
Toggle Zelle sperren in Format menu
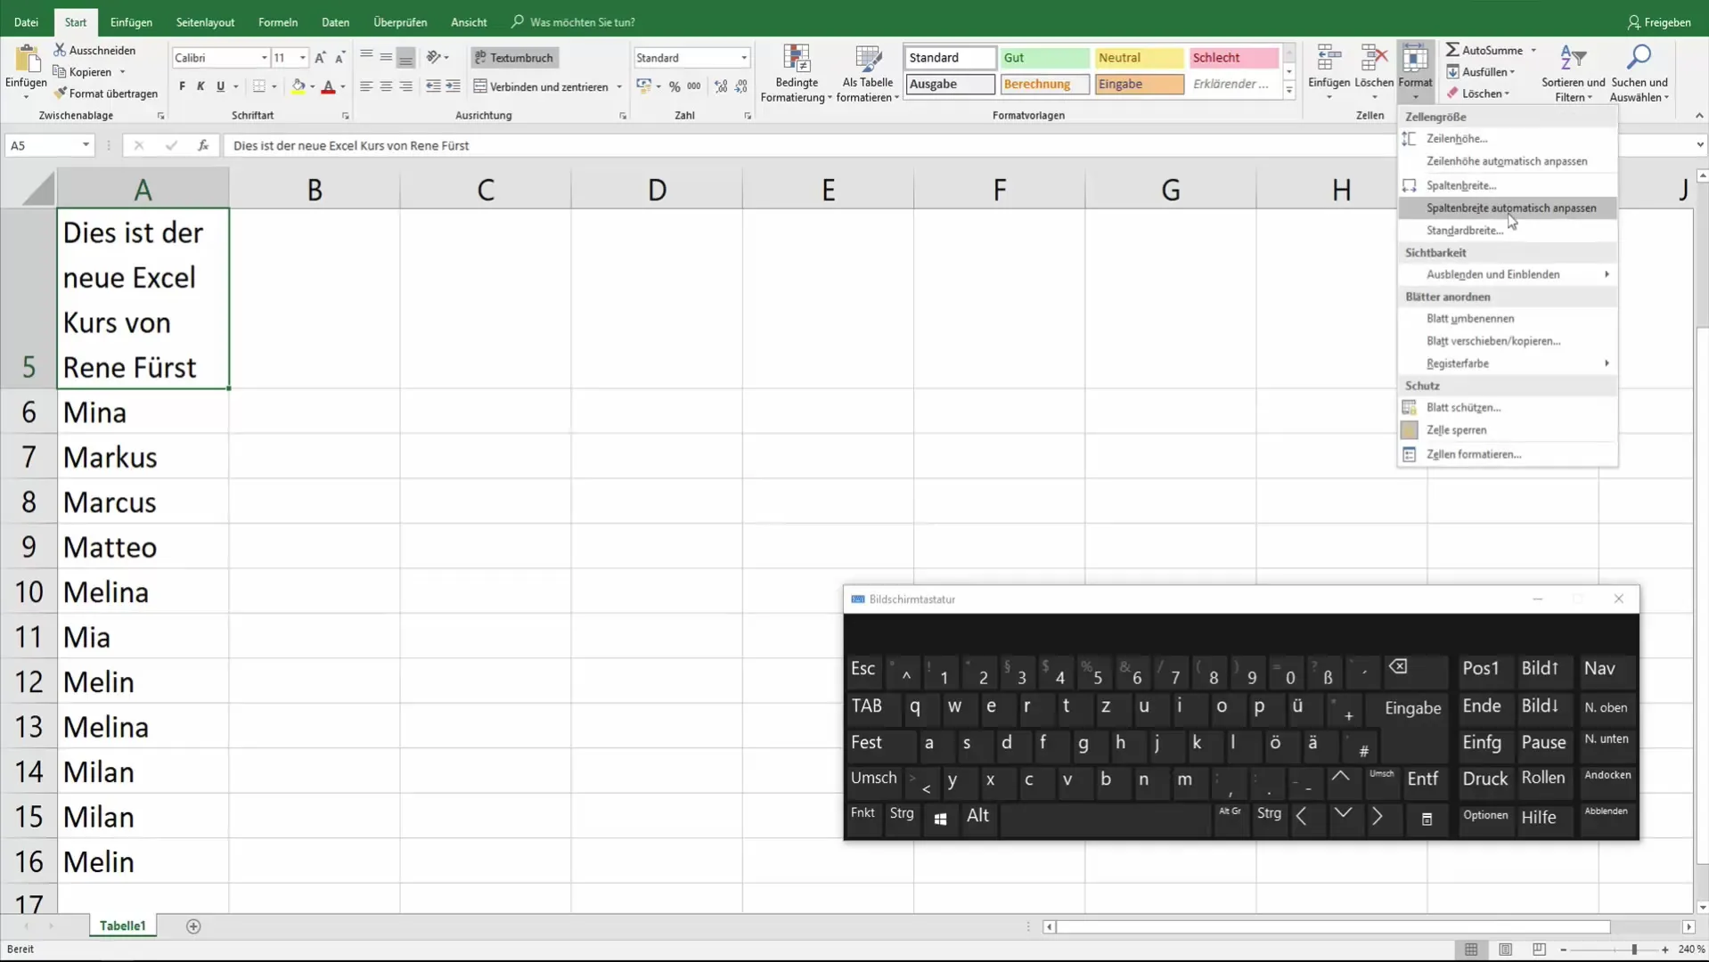pyautogui.click(x=1507, y=430)
